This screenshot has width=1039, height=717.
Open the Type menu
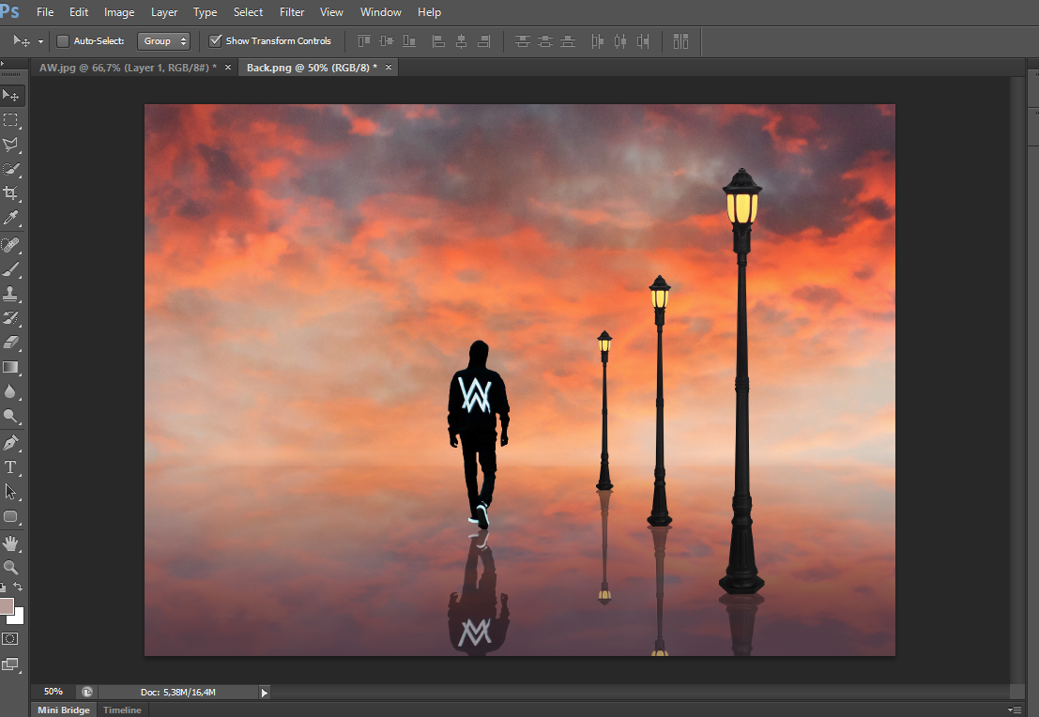click(205, 12)
